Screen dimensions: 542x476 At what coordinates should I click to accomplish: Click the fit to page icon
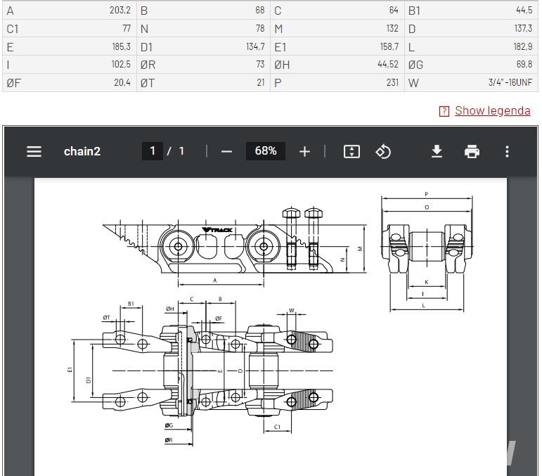351,151
